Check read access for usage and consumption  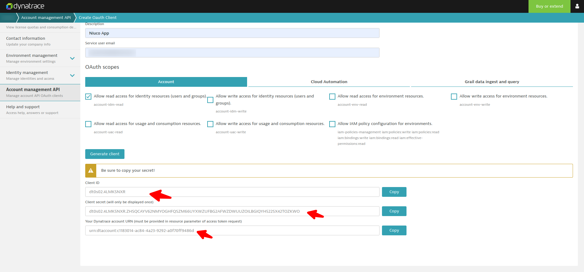[x=88, y=124]
